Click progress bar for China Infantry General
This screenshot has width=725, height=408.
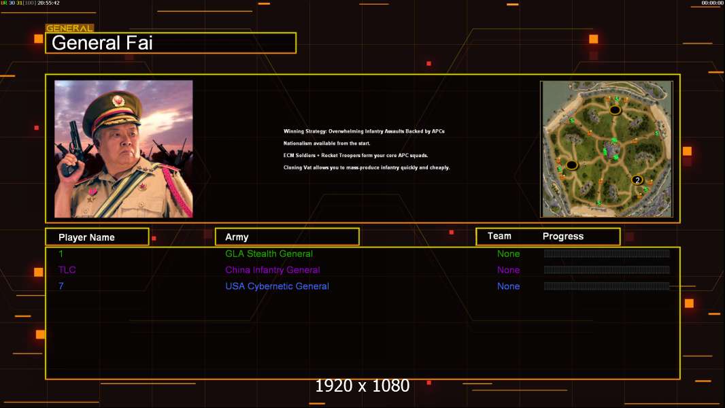[x=607, y=270]
